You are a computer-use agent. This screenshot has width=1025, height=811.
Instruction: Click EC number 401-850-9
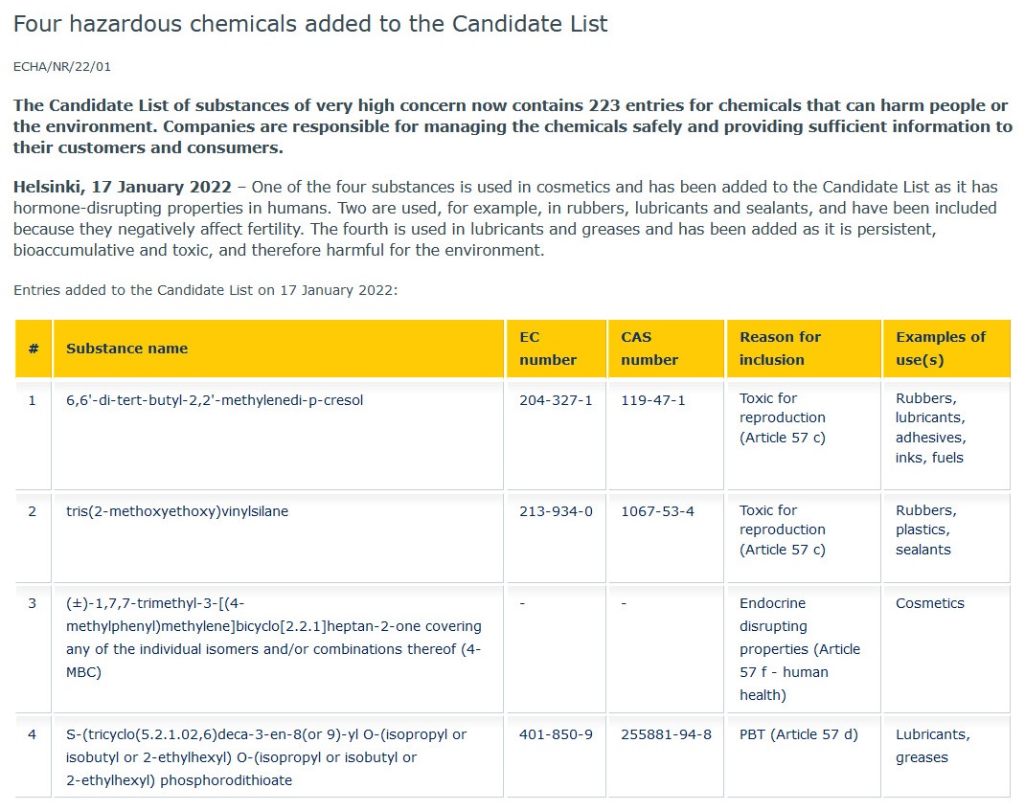point(556,734)
